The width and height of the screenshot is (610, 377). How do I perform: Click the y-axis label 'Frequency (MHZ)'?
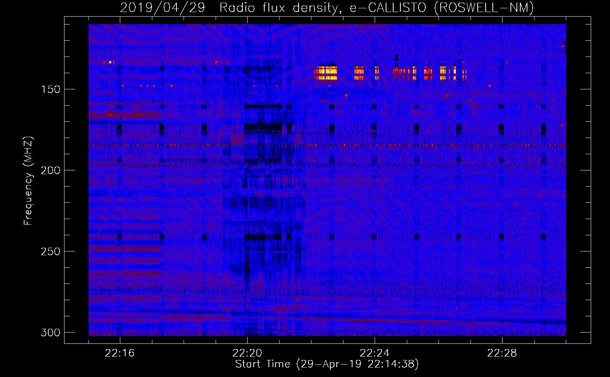tap(28, 181)
